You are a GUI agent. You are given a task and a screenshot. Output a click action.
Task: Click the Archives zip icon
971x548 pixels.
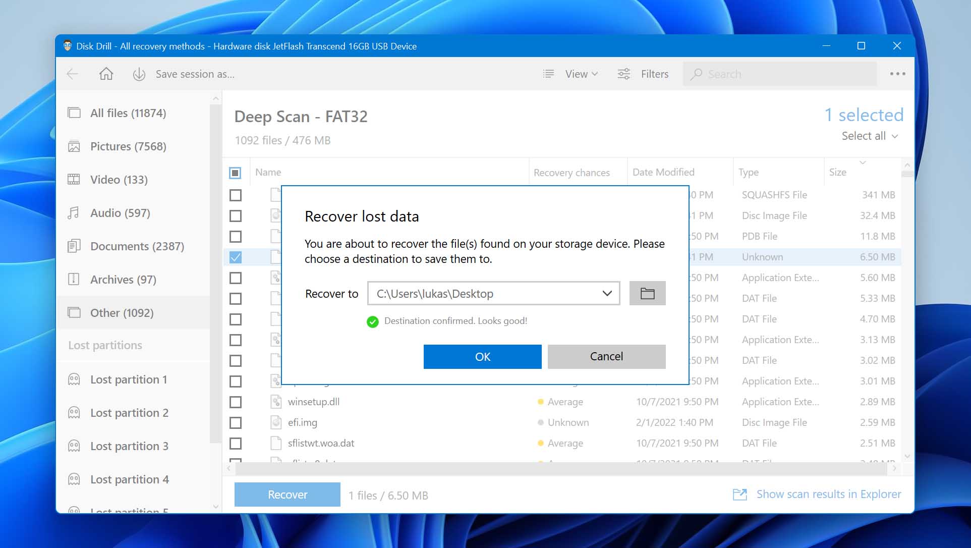74,280
